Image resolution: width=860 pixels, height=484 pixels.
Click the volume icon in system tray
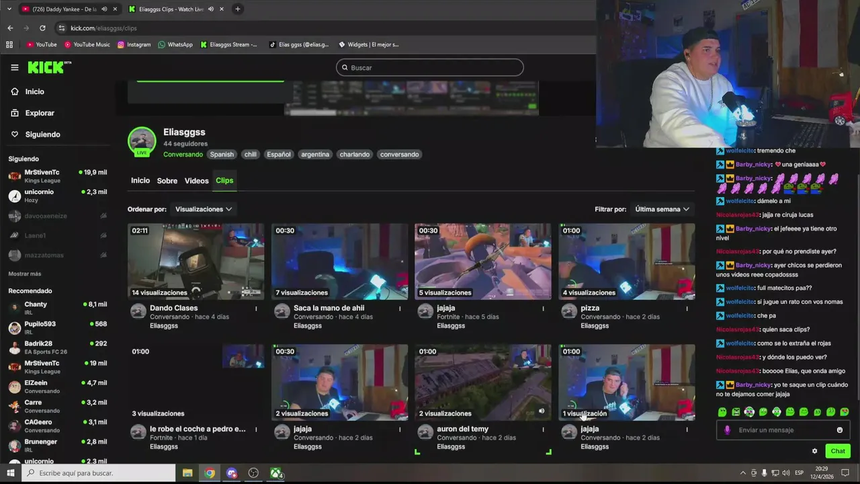pos(786,473)
